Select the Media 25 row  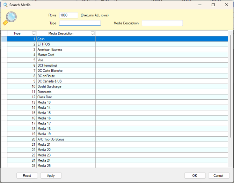tap(117, 166)
